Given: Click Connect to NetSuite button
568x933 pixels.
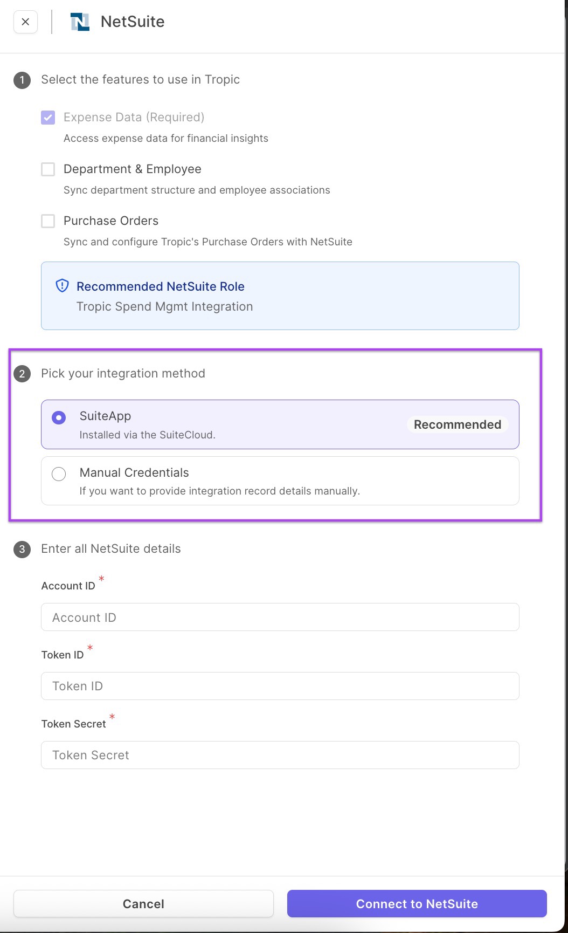Looking at the screenshot, I should click(x=417, y=904).
